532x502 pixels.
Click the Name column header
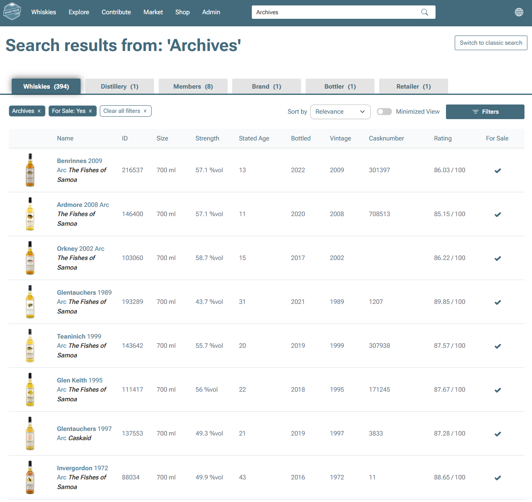tap(65, 138)
